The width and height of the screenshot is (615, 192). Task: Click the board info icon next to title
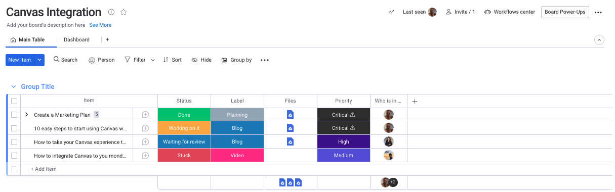pos(111,12)
